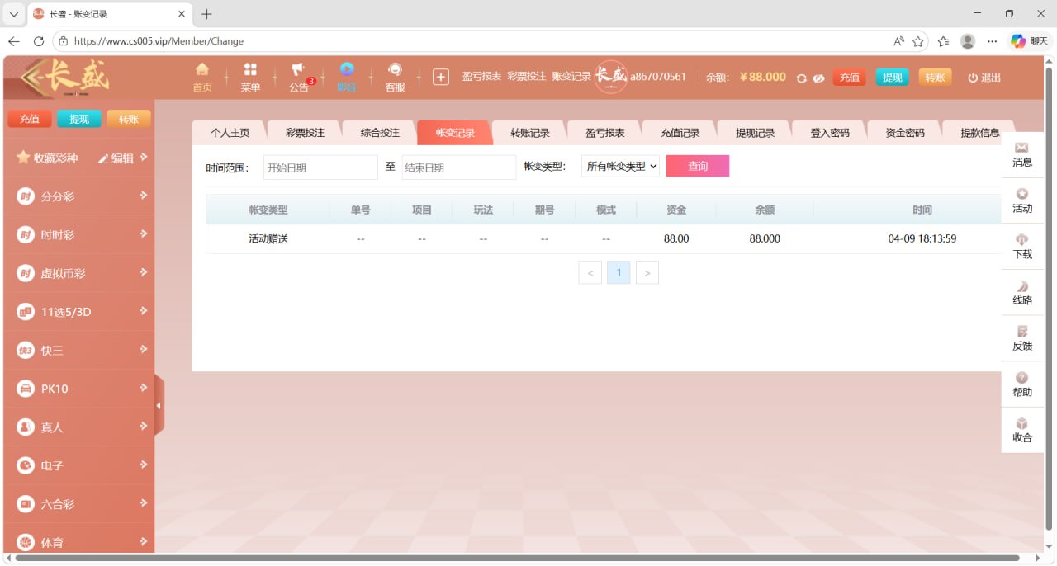Image resolution: width=1057 pixels, height=566 pixels.
Task: Switch to the 充值记录 tab
Action: pyautogui.click(x=680, y=133)
